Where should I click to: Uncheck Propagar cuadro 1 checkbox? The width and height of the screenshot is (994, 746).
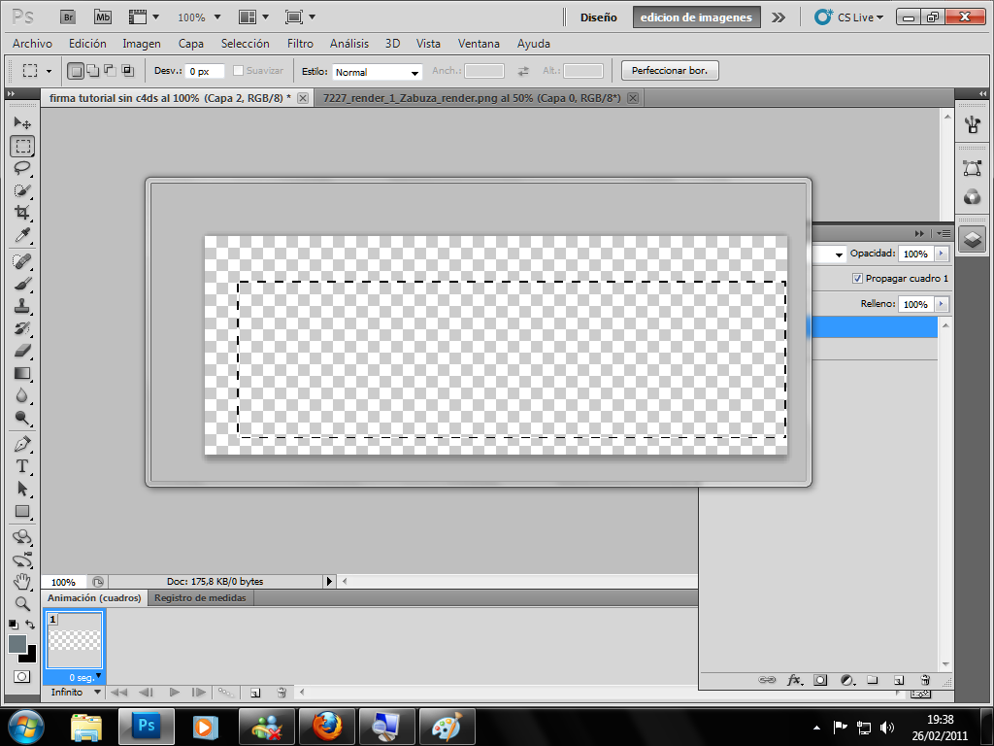tap(857, 279)
